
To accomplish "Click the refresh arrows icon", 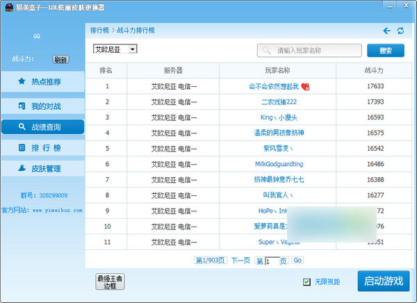I will tap(400, 31).
